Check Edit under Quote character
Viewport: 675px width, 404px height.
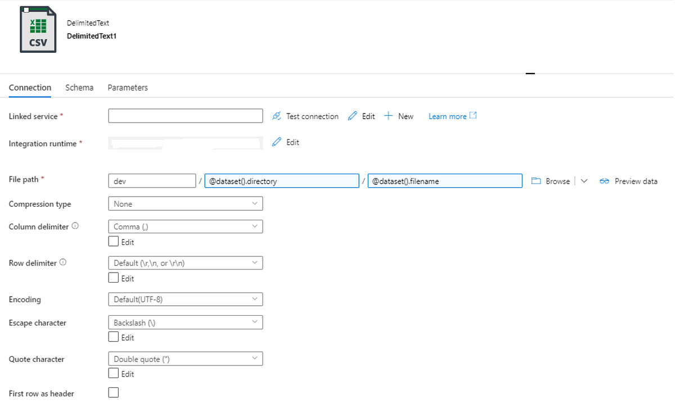click(x=113, y=373)
